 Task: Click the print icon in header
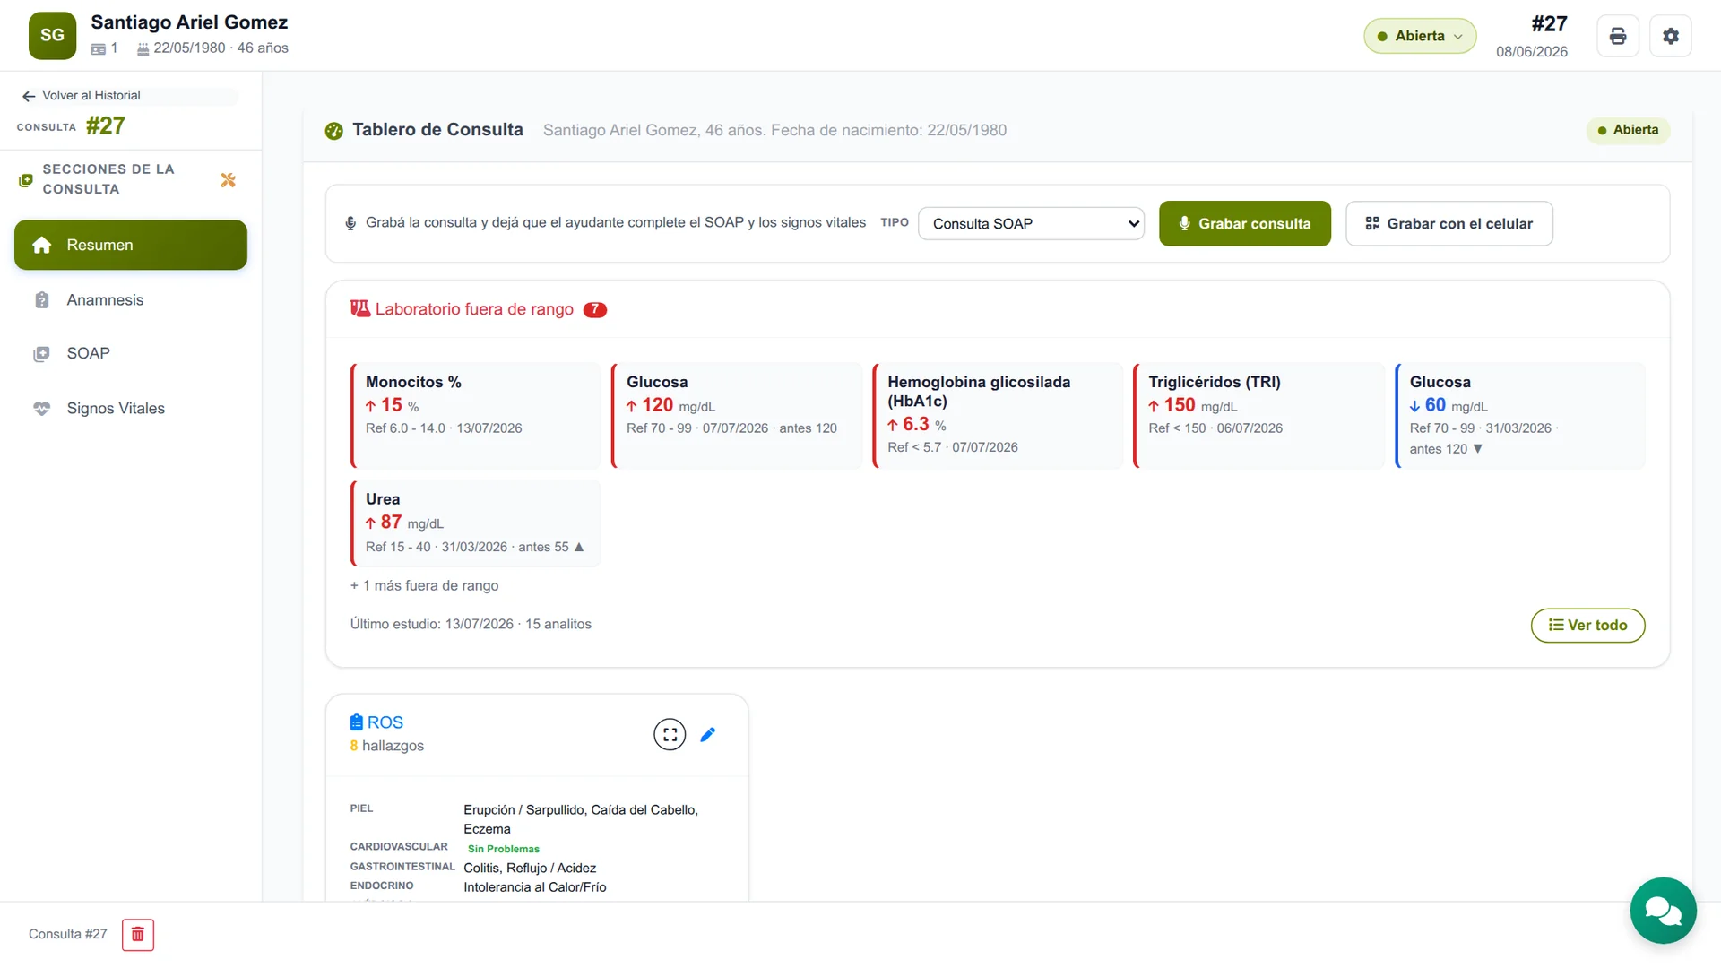click(x=1617, y=36)
